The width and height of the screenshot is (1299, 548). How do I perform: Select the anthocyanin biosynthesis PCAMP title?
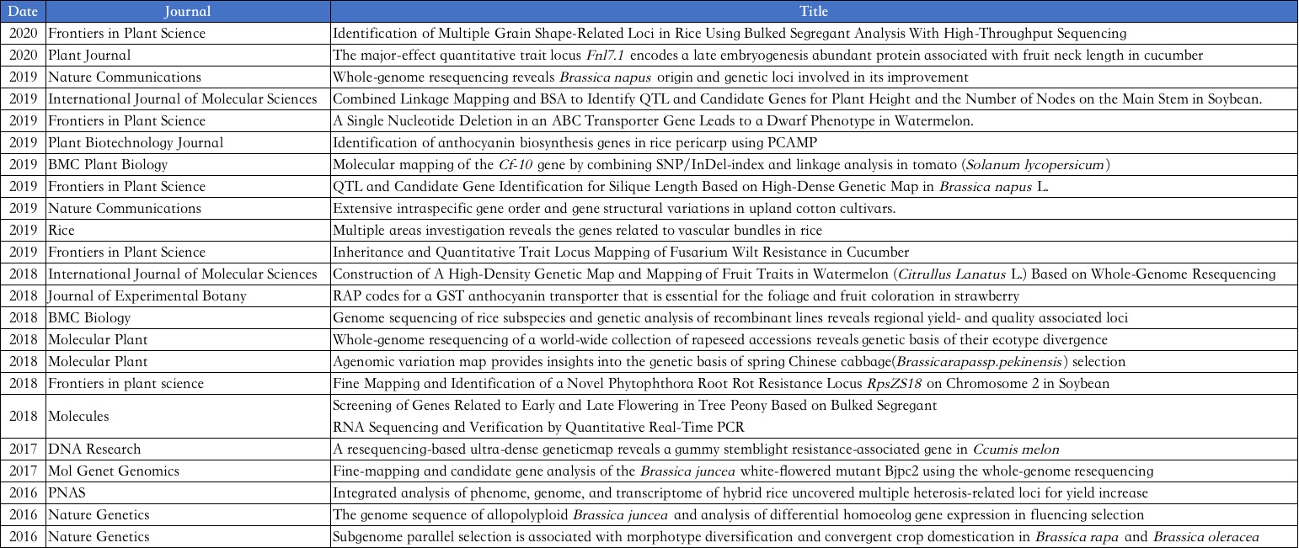[x=586, y=143]
